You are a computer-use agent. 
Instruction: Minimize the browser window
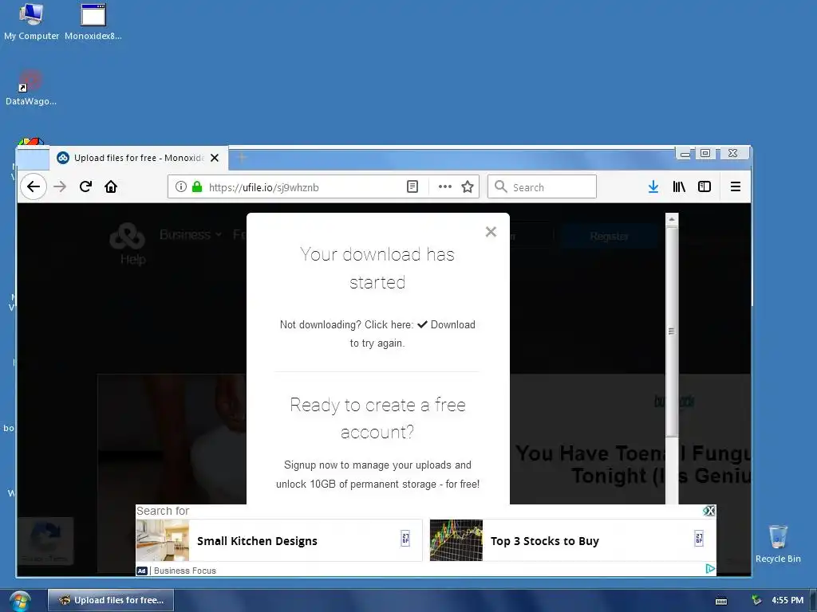coord(685,153)
